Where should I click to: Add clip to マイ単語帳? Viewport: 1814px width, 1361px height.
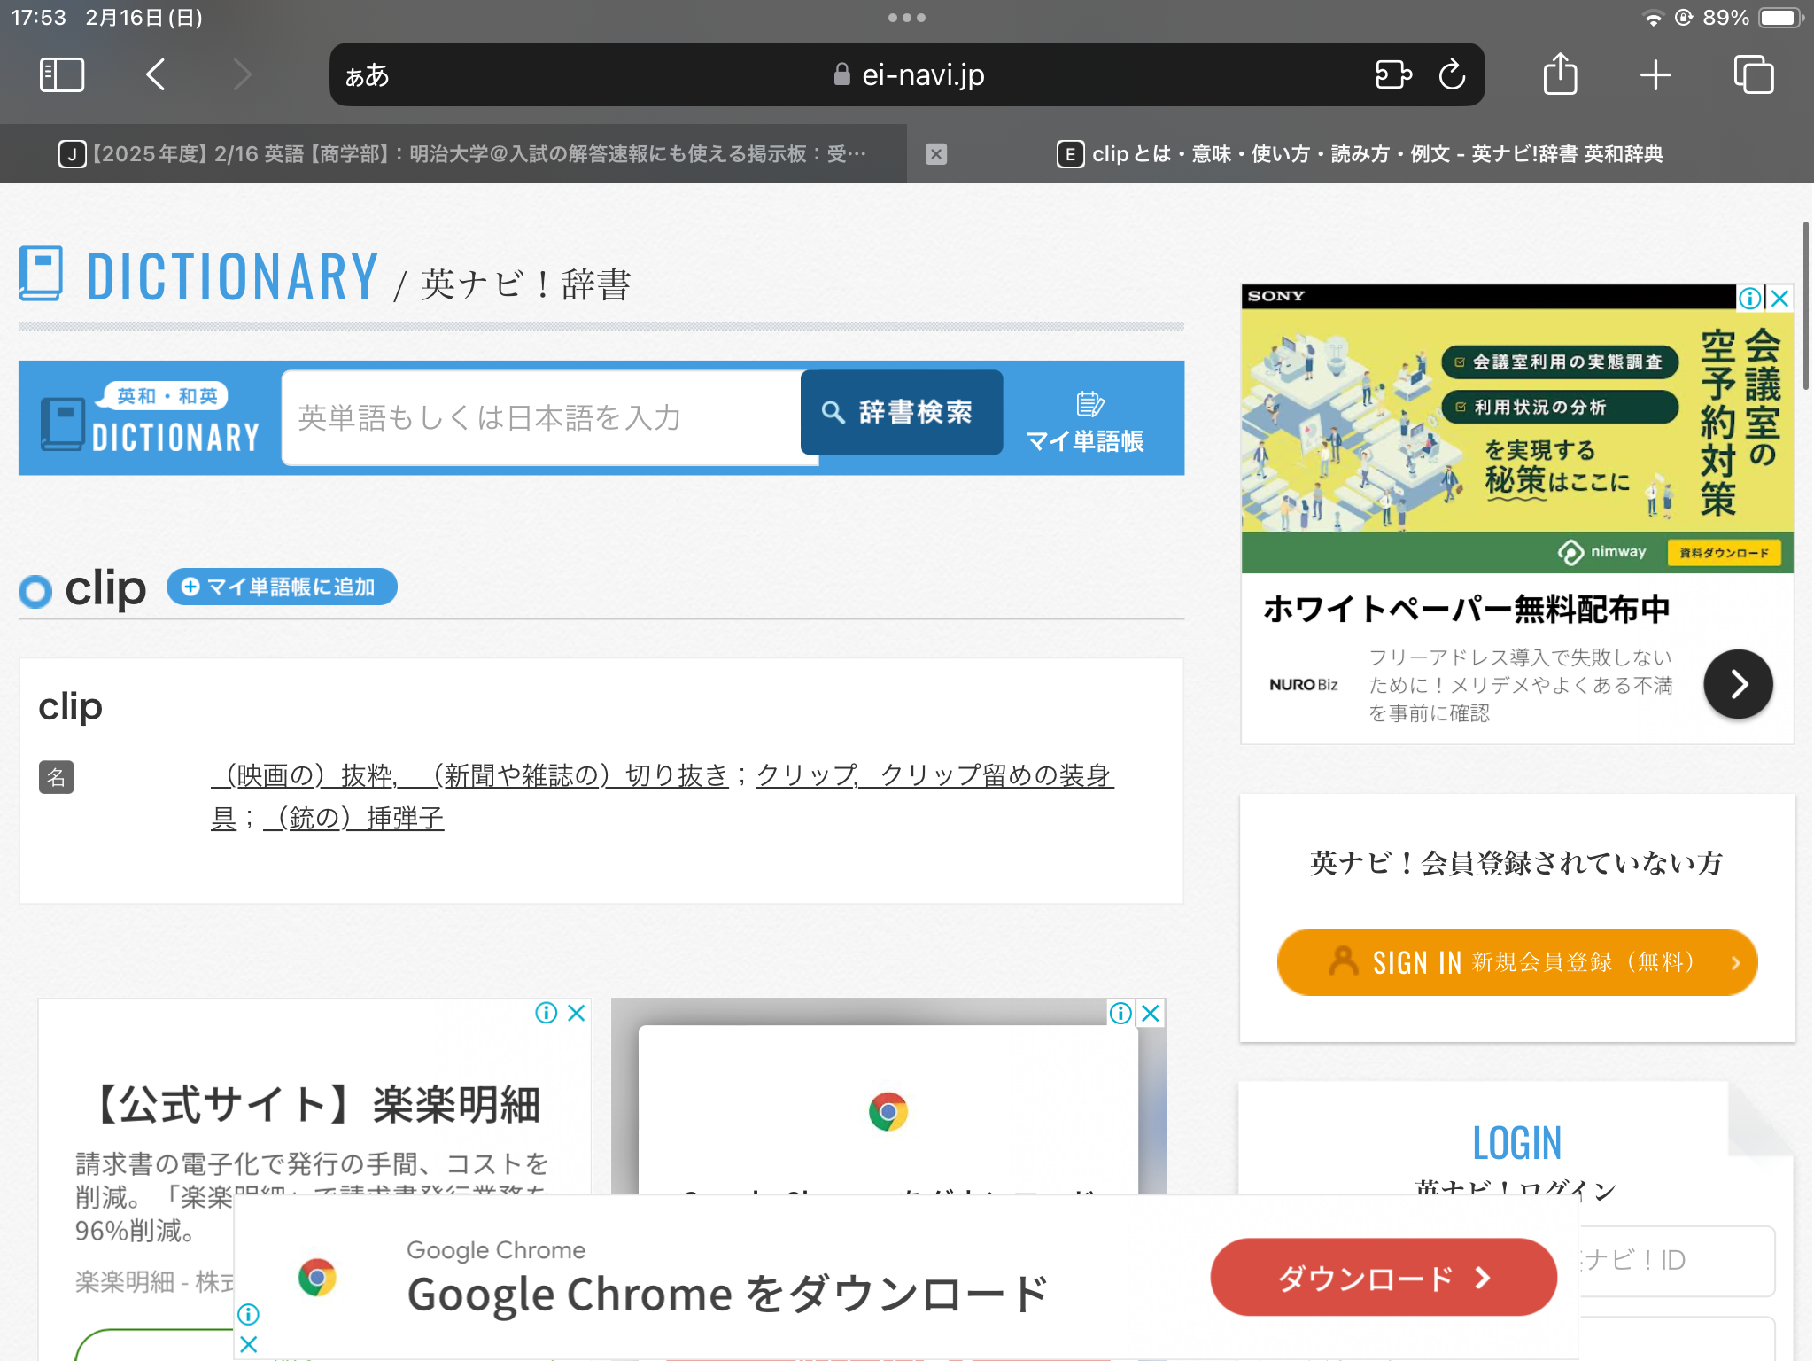[282, 587]
